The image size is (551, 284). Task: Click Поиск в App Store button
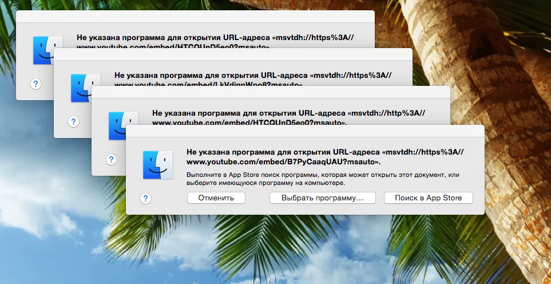coord(429,198)
